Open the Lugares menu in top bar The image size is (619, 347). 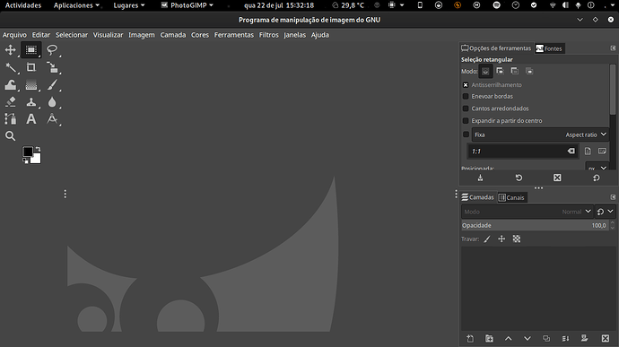point(129,5)
